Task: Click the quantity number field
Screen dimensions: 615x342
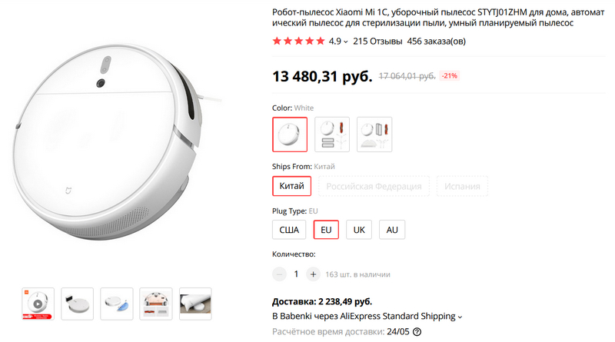Action: coord(296,274)
